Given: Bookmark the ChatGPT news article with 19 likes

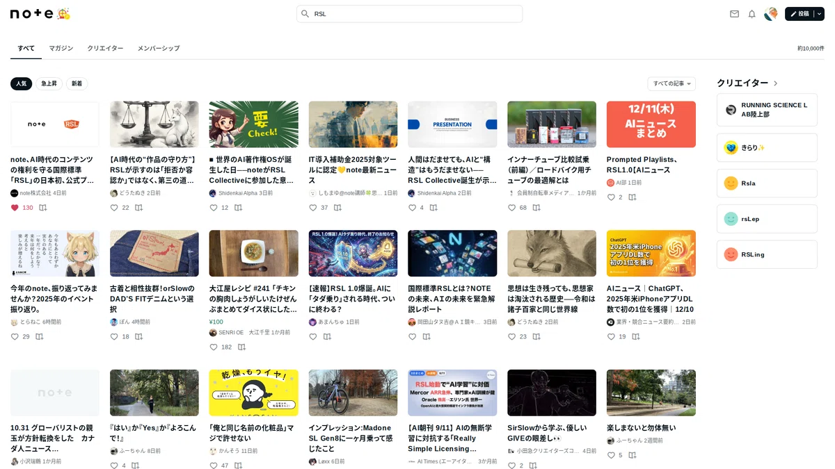Looking at the screenshot, I should tap(635, 337).
